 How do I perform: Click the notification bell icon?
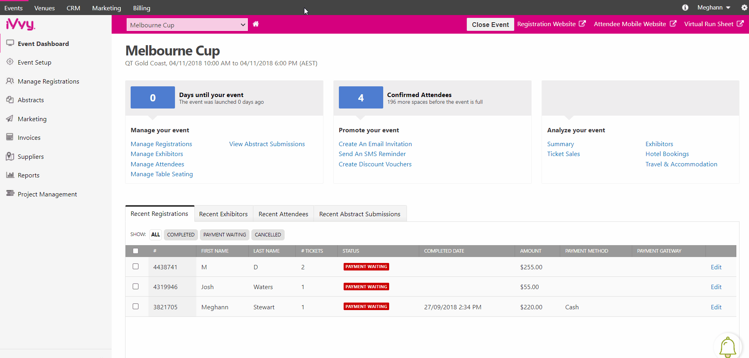pos(728,347)
